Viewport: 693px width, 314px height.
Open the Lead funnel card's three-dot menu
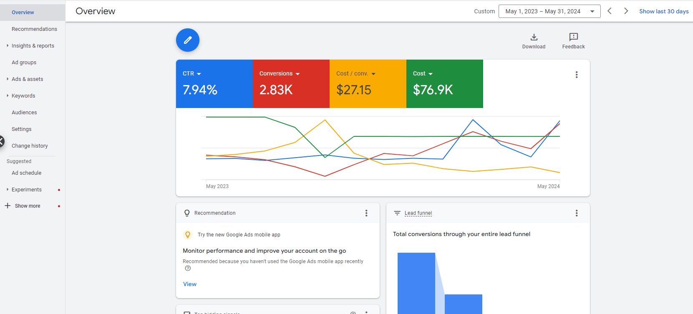[577, 213]
